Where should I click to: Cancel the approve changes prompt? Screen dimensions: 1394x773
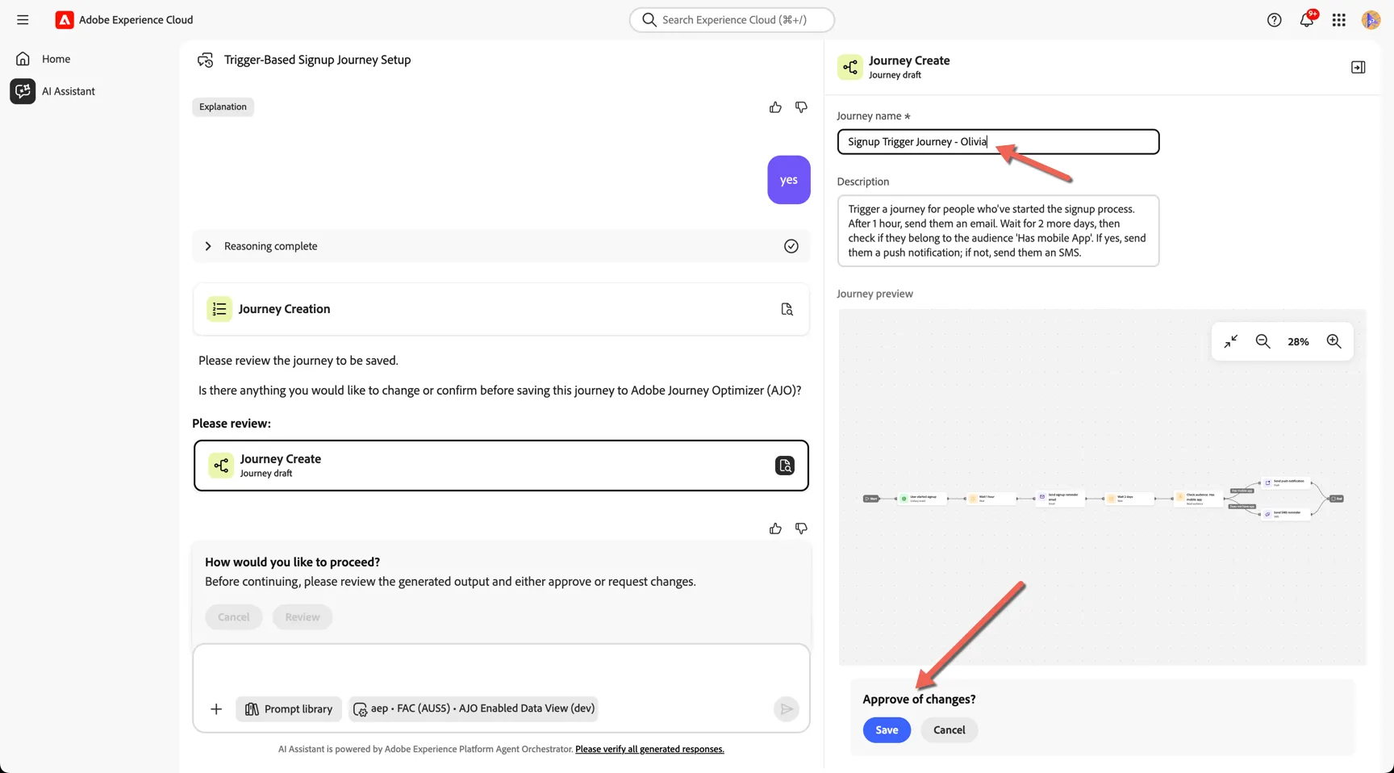[949, 730]
